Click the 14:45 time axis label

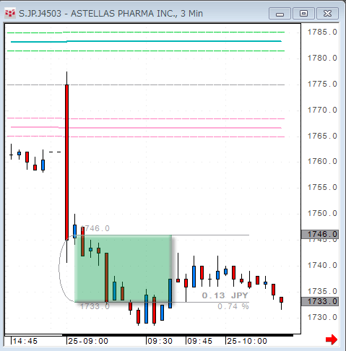(25, 341)
